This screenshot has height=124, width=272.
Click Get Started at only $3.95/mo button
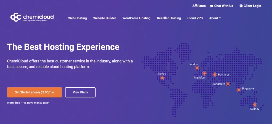coord(35,92)
